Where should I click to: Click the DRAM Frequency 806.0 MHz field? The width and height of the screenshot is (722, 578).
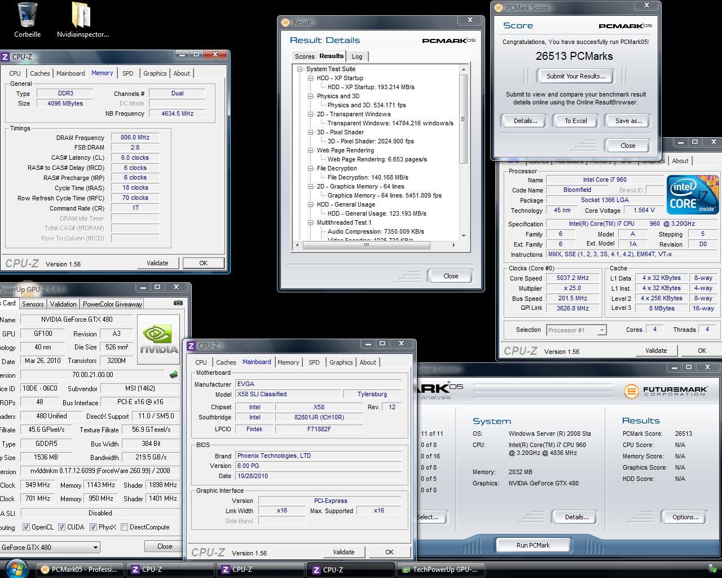[135, 137]
